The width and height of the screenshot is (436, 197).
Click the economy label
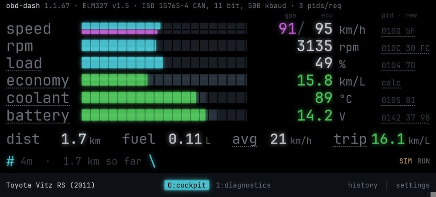pos(38,81)
